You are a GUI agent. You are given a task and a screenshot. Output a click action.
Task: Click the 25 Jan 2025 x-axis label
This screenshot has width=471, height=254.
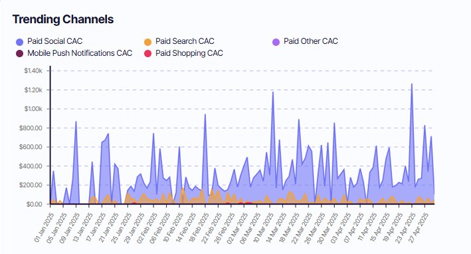pyautogui.click(x=122, y=227)
